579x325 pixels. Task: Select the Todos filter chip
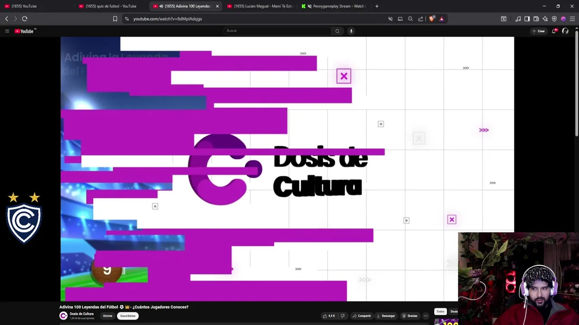441,311
